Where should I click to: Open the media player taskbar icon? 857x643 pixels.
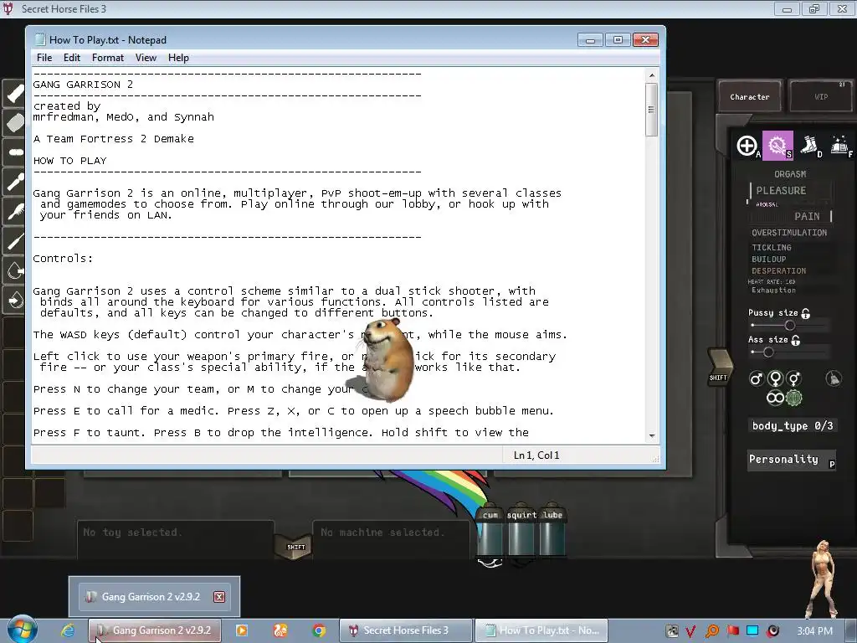241,630
